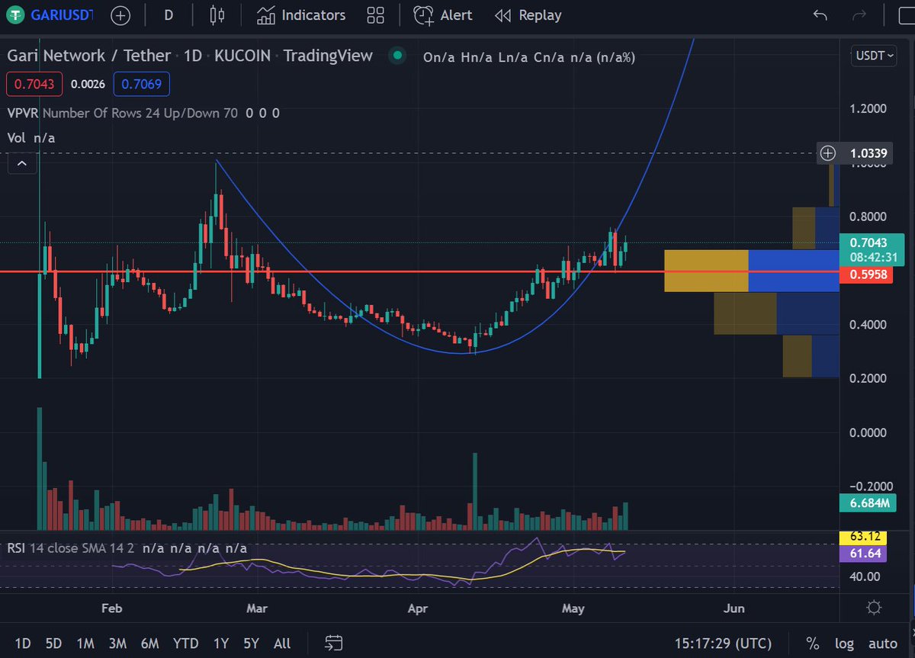Open the Indicators dialog
Image resolution: width=915 pixels, height=658 pixels.
click(x=301, y=15)
